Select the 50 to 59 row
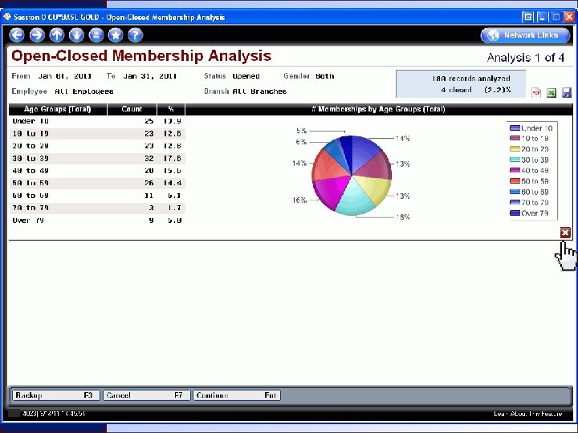Image resolution: width=578 pixels, height=433 pixels. 97,184
